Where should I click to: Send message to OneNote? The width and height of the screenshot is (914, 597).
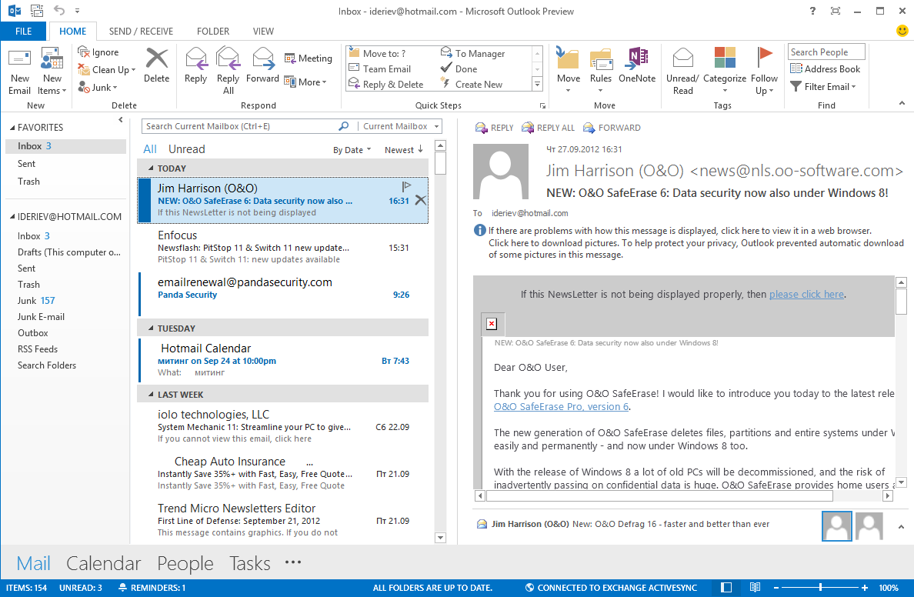pyautogui.click(x=636, y=65)
